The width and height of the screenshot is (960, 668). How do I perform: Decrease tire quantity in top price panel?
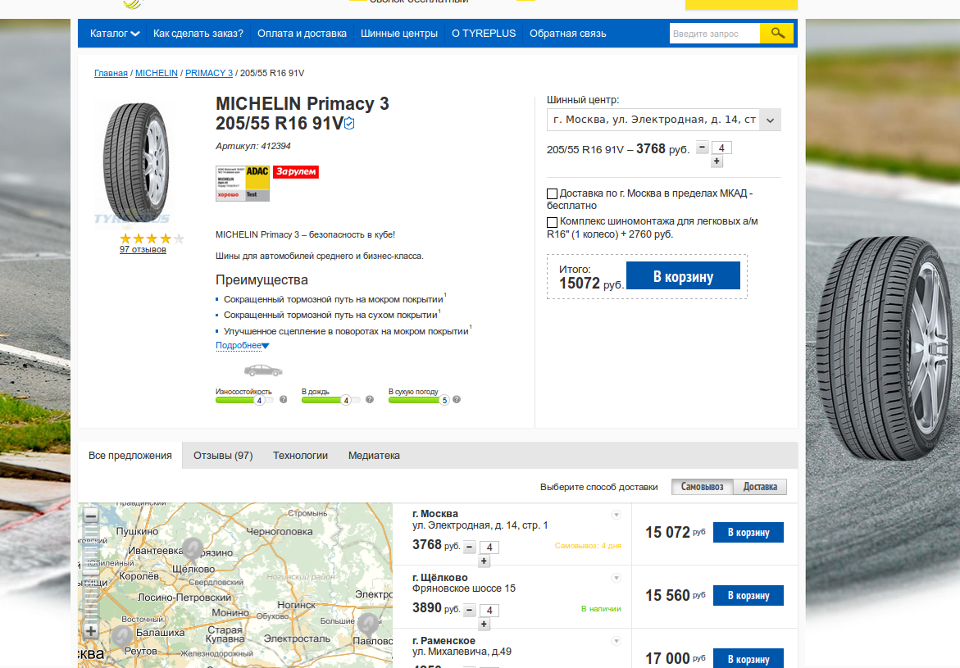click(703, 148)
